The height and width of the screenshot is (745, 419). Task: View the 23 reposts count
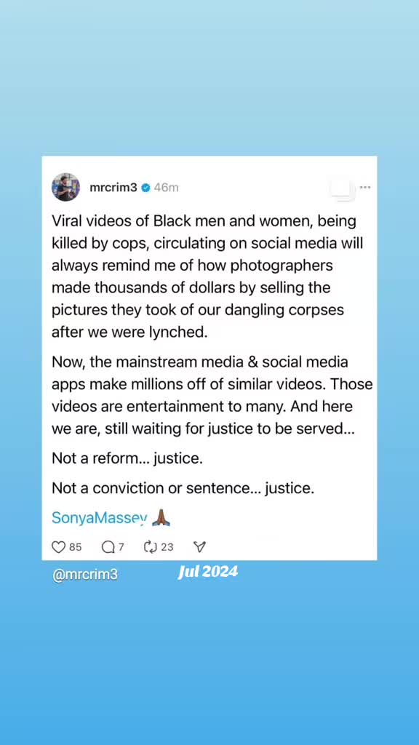(167, 547)
